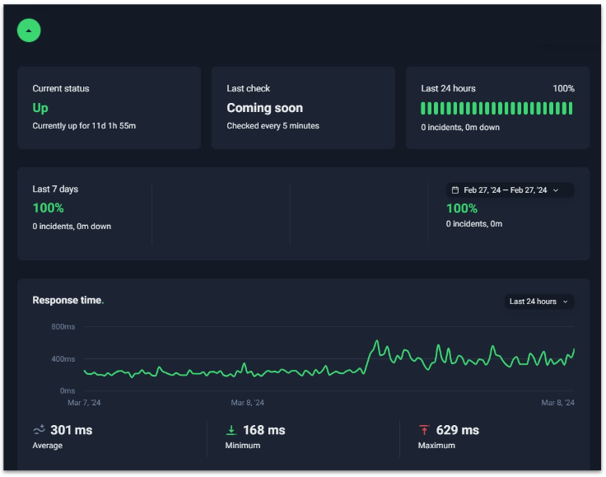Image resolution: width=606 pixels, height=477 pixels.
Task: Click '0 incidents, 0m down' under 24 hours bars
Action: 460,128
